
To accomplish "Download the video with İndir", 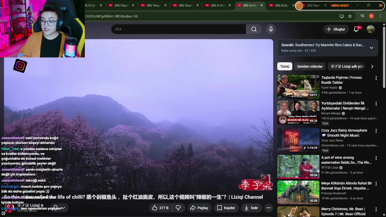I will coord(252,208).
